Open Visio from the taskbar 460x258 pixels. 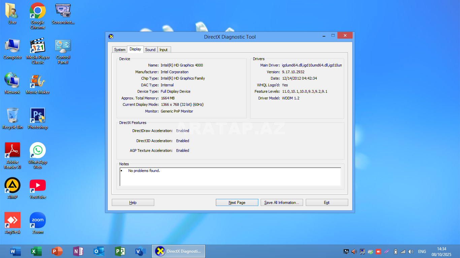[140, 251]
